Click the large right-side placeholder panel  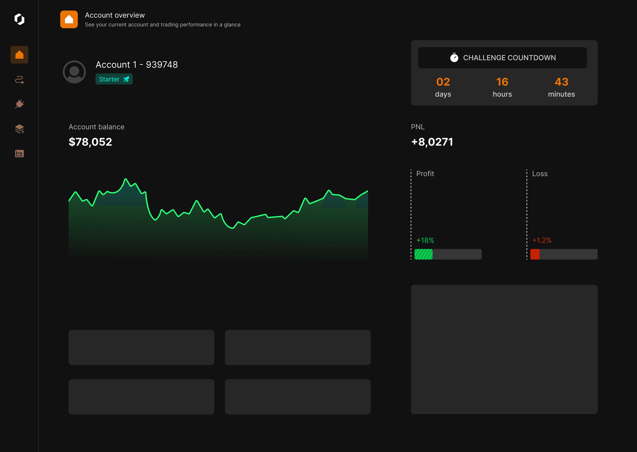504,349
